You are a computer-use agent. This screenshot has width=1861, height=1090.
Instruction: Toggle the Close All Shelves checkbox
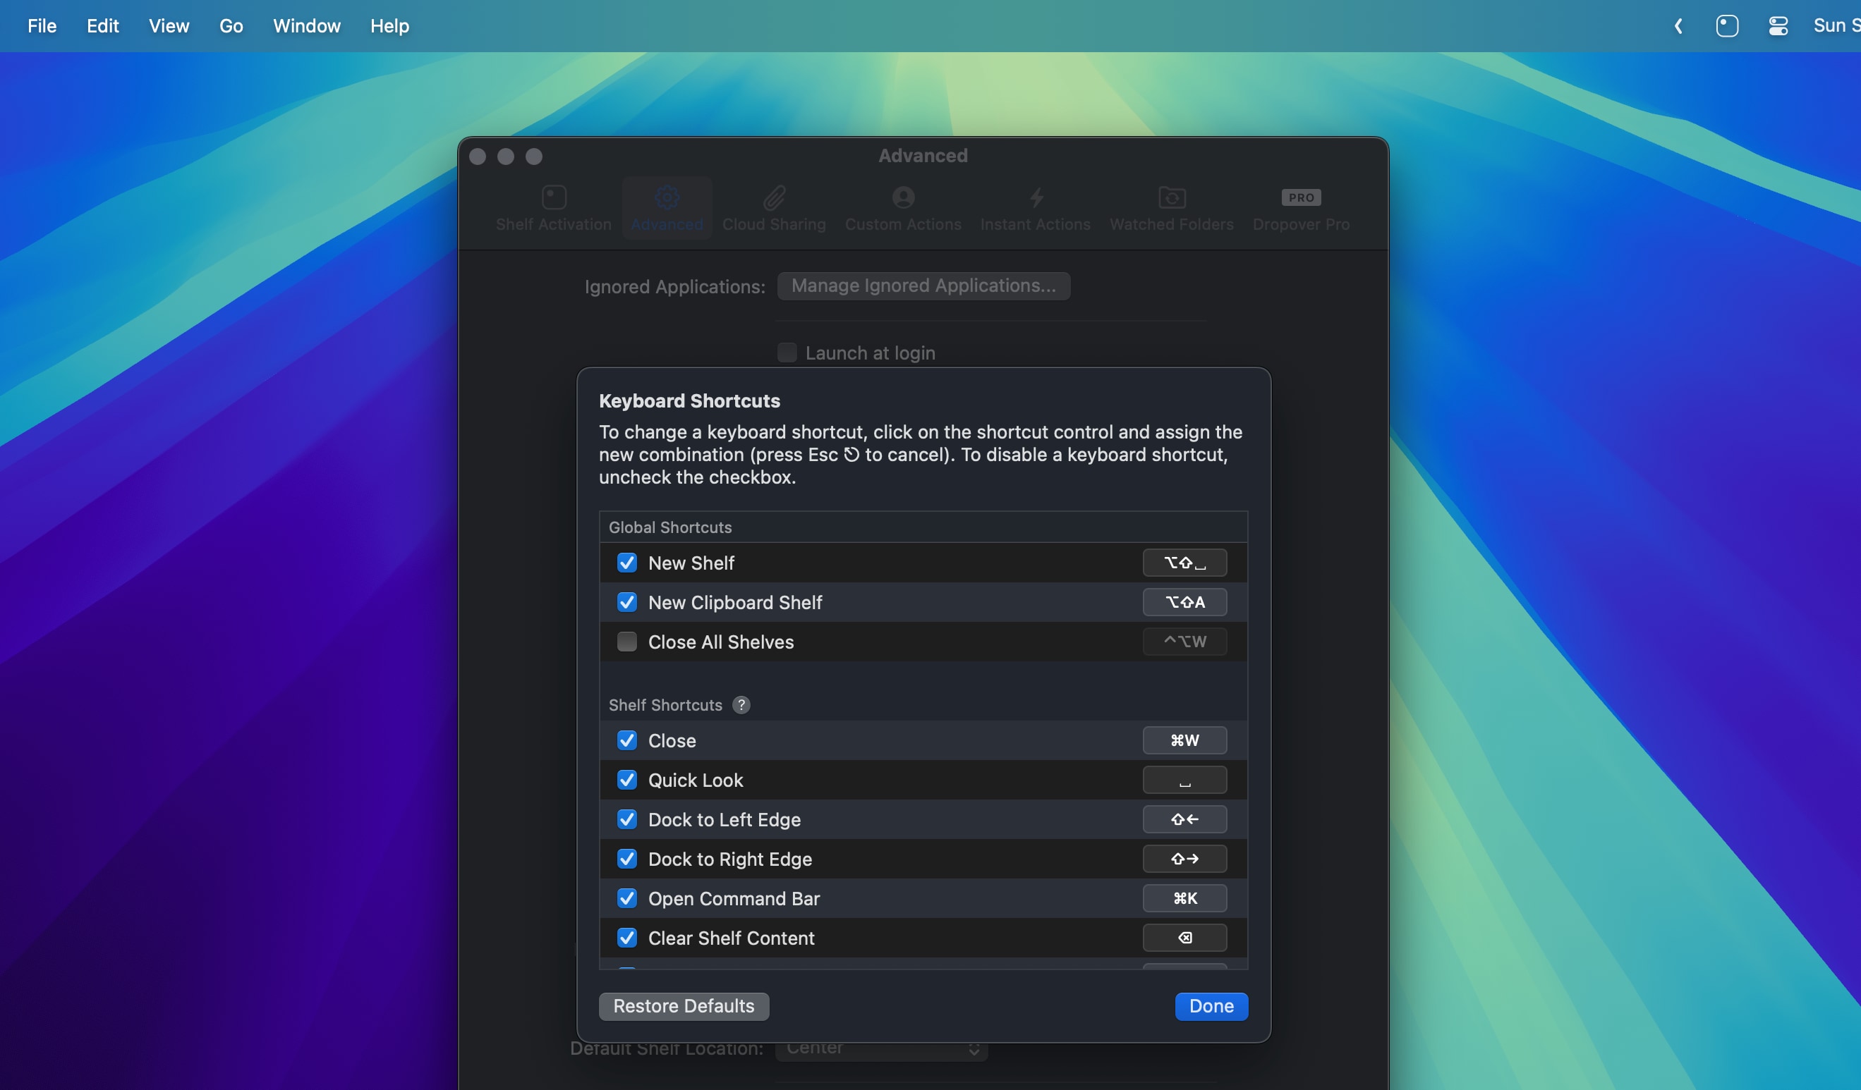point(627,641)
